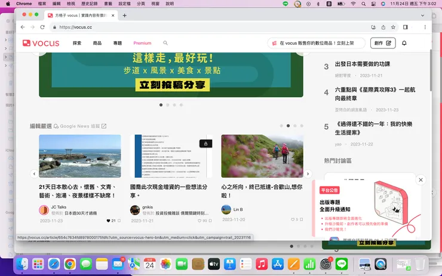Open Lin B author avatar

coord(226,209)
